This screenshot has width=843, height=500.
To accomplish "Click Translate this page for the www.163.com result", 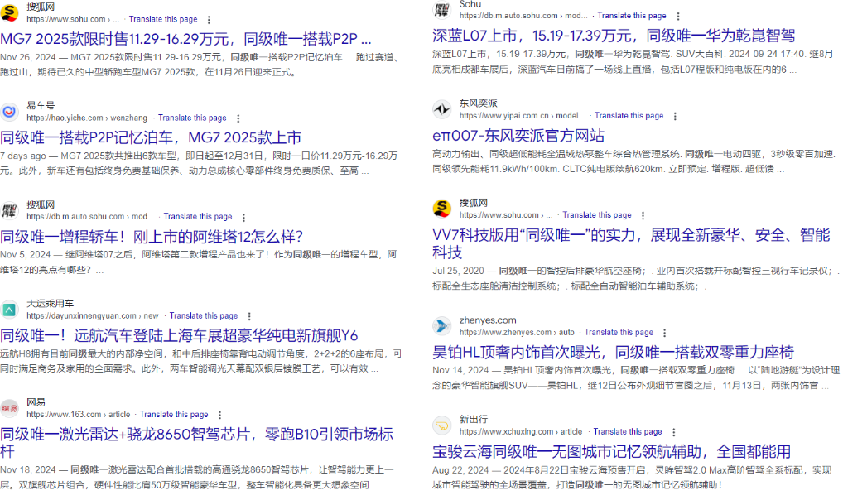I will pyautogui.click(x=174, y=415).
